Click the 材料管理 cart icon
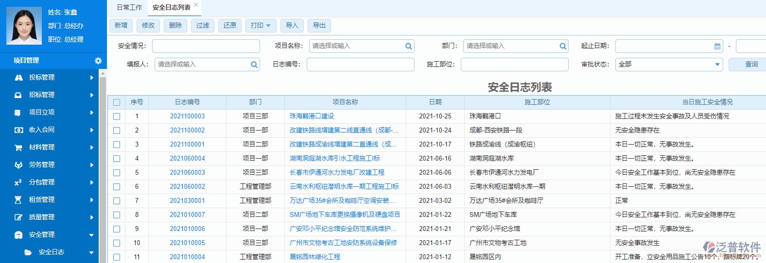The width and height of the screenshot is (766, 263). [x=18, y=148]
